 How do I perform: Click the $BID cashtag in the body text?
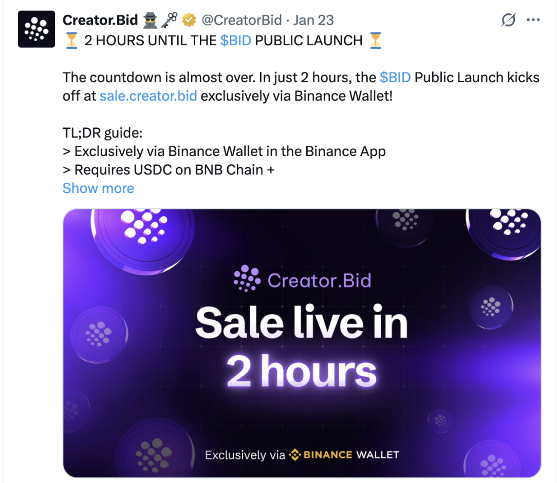click(x=396, y=77)
